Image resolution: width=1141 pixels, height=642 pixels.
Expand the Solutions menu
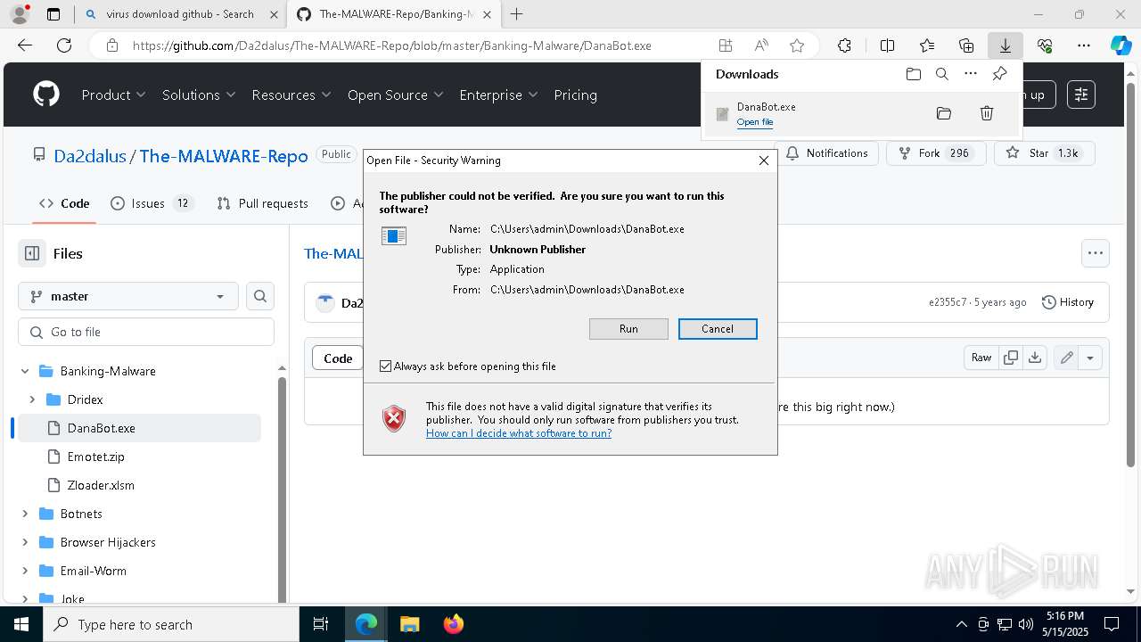point(199,95)
